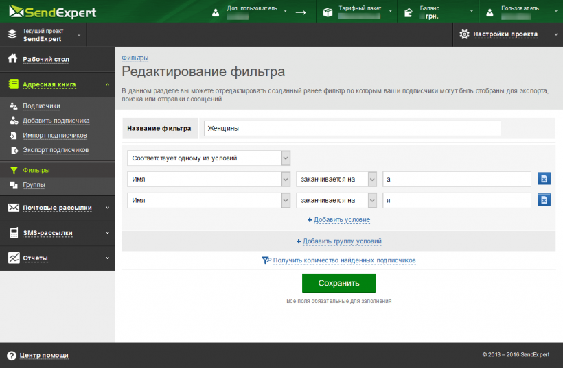Go to Рабочий стол
Image resolution: width=563 pixels, height=368 pixels.
point(46,59)
